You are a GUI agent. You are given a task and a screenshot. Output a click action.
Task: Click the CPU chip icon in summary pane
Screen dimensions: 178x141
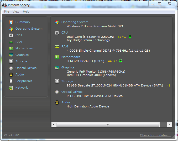[x=57, y=33]
